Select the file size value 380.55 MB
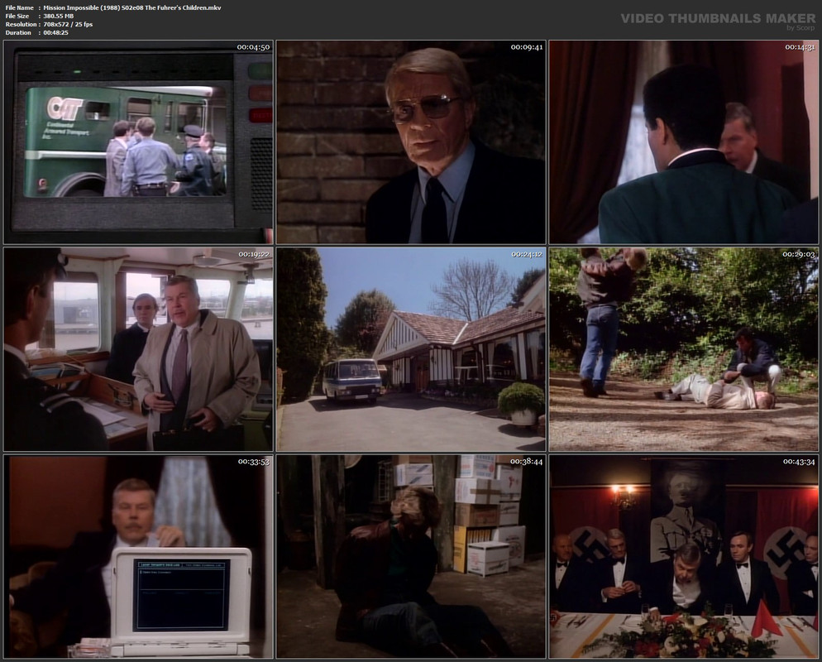The height and width of the screenshot is (662, 822). pyautogui.click(x=59, y=17)
